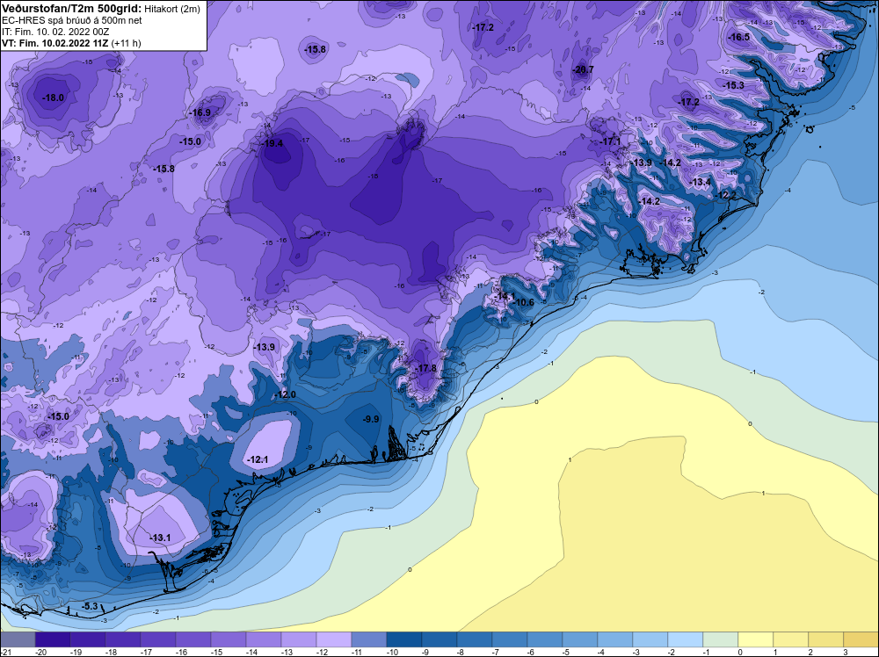This screenshot has height=657, width=879.
Task: Click the grey-purple legend swatch above -21
Action: click(18, 639)
